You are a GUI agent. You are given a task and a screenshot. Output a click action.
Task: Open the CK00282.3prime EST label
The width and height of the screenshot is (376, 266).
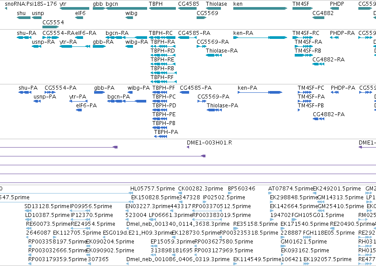pos(201,189)
